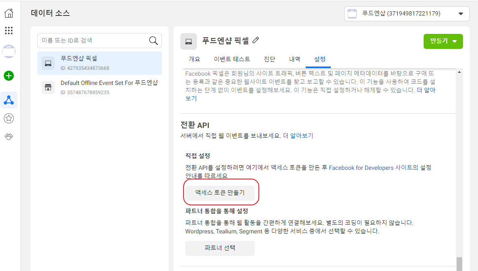478x271 pixels.
Task: Open the 진단 tab
Action: pyautogui.click(x=269, y=59)
